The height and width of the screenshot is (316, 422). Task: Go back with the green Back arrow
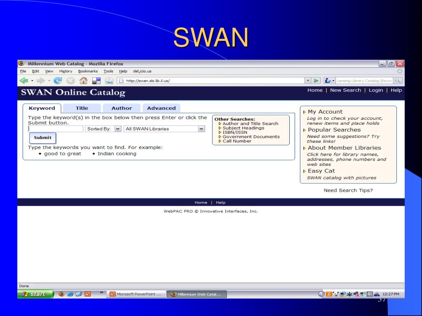coord(24,80)
